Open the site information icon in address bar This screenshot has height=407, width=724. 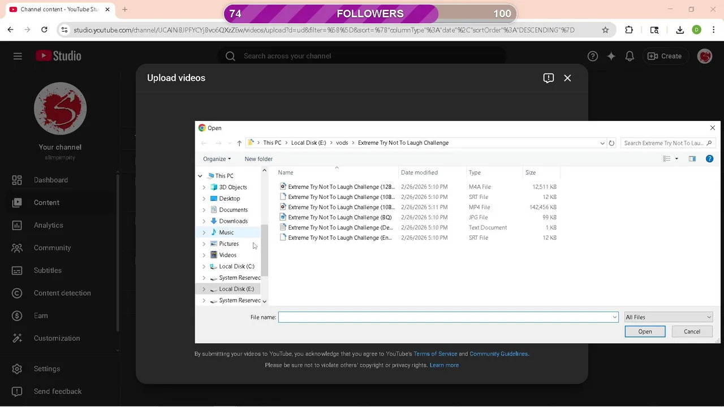64,30
